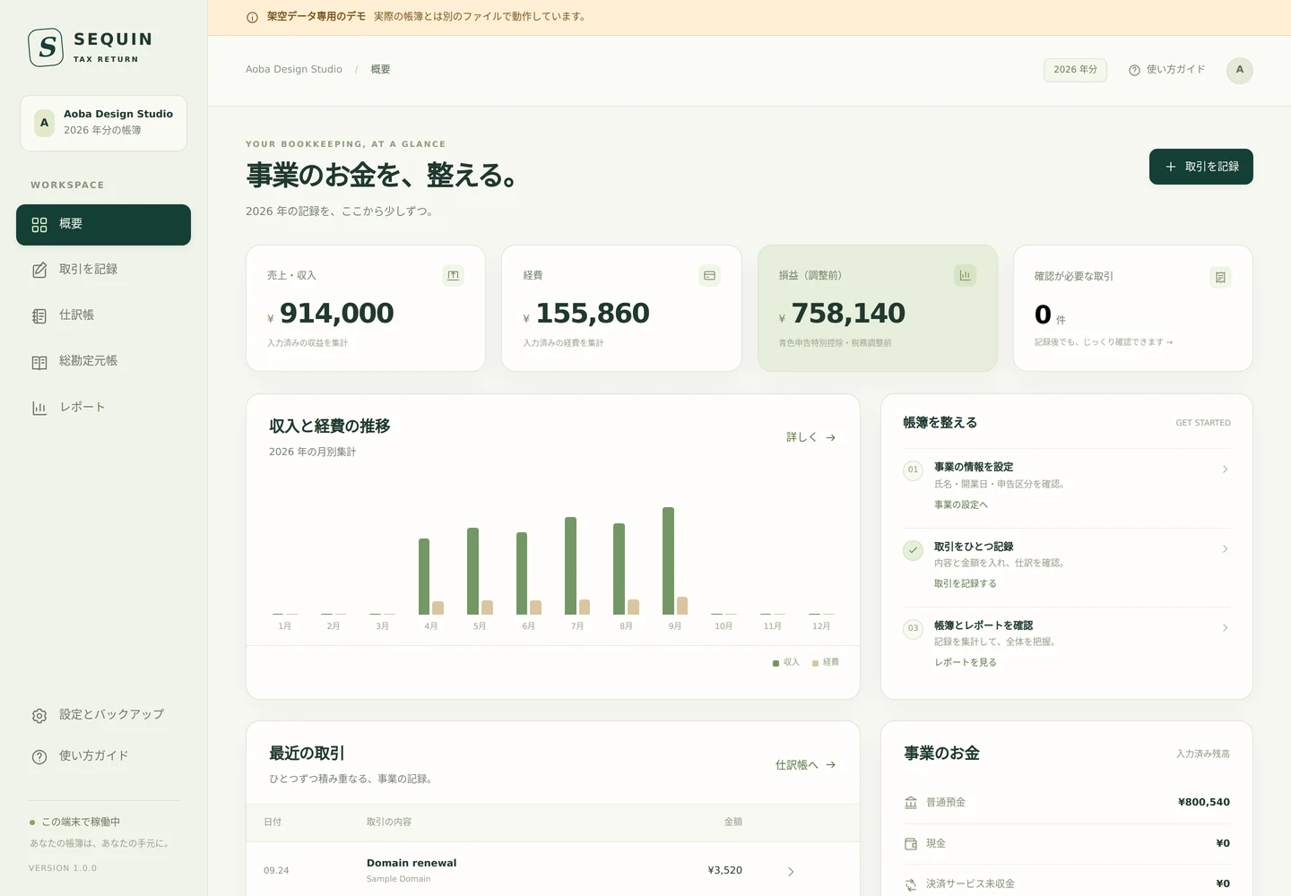1291x896 pixels.
Task: Click step 01 number badge
Action: [913, 470]
